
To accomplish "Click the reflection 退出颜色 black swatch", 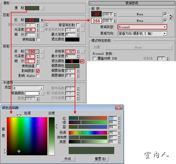I will (x=72, y=40).
